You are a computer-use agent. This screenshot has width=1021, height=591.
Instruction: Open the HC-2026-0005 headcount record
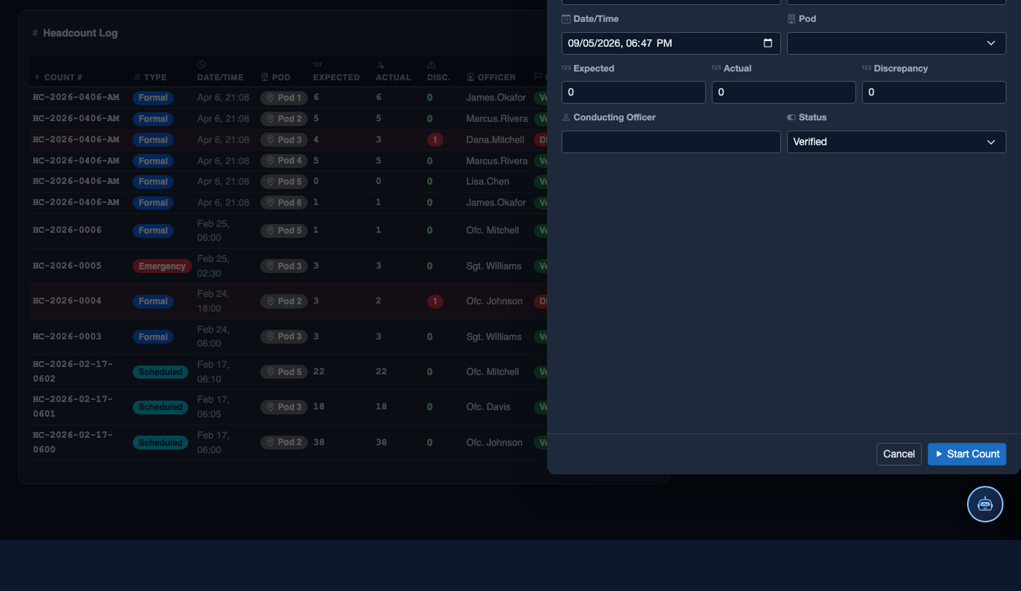[x=67, y=266]
